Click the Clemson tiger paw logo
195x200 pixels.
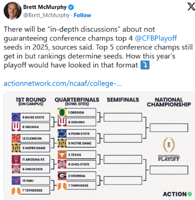tap(16, 138)
